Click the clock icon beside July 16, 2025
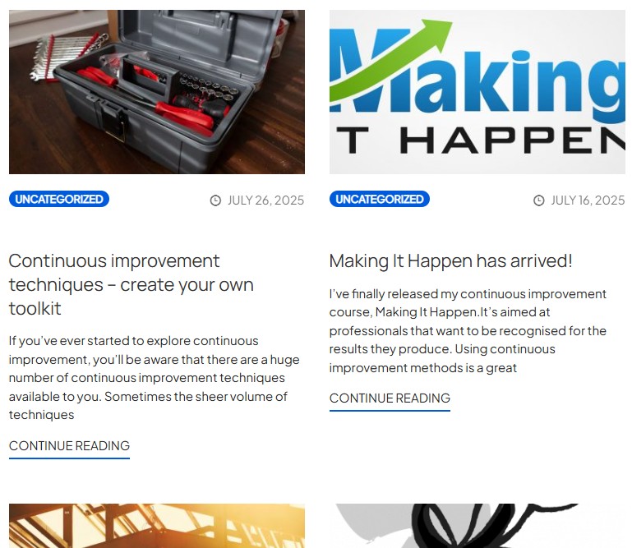Viewport: 632px width, 548px height. pyautogui.click(x=539, y=200)
